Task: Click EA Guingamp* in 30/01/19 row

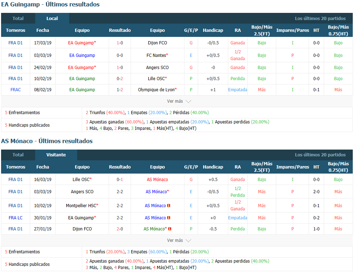Action: click(x=82, y=218)
